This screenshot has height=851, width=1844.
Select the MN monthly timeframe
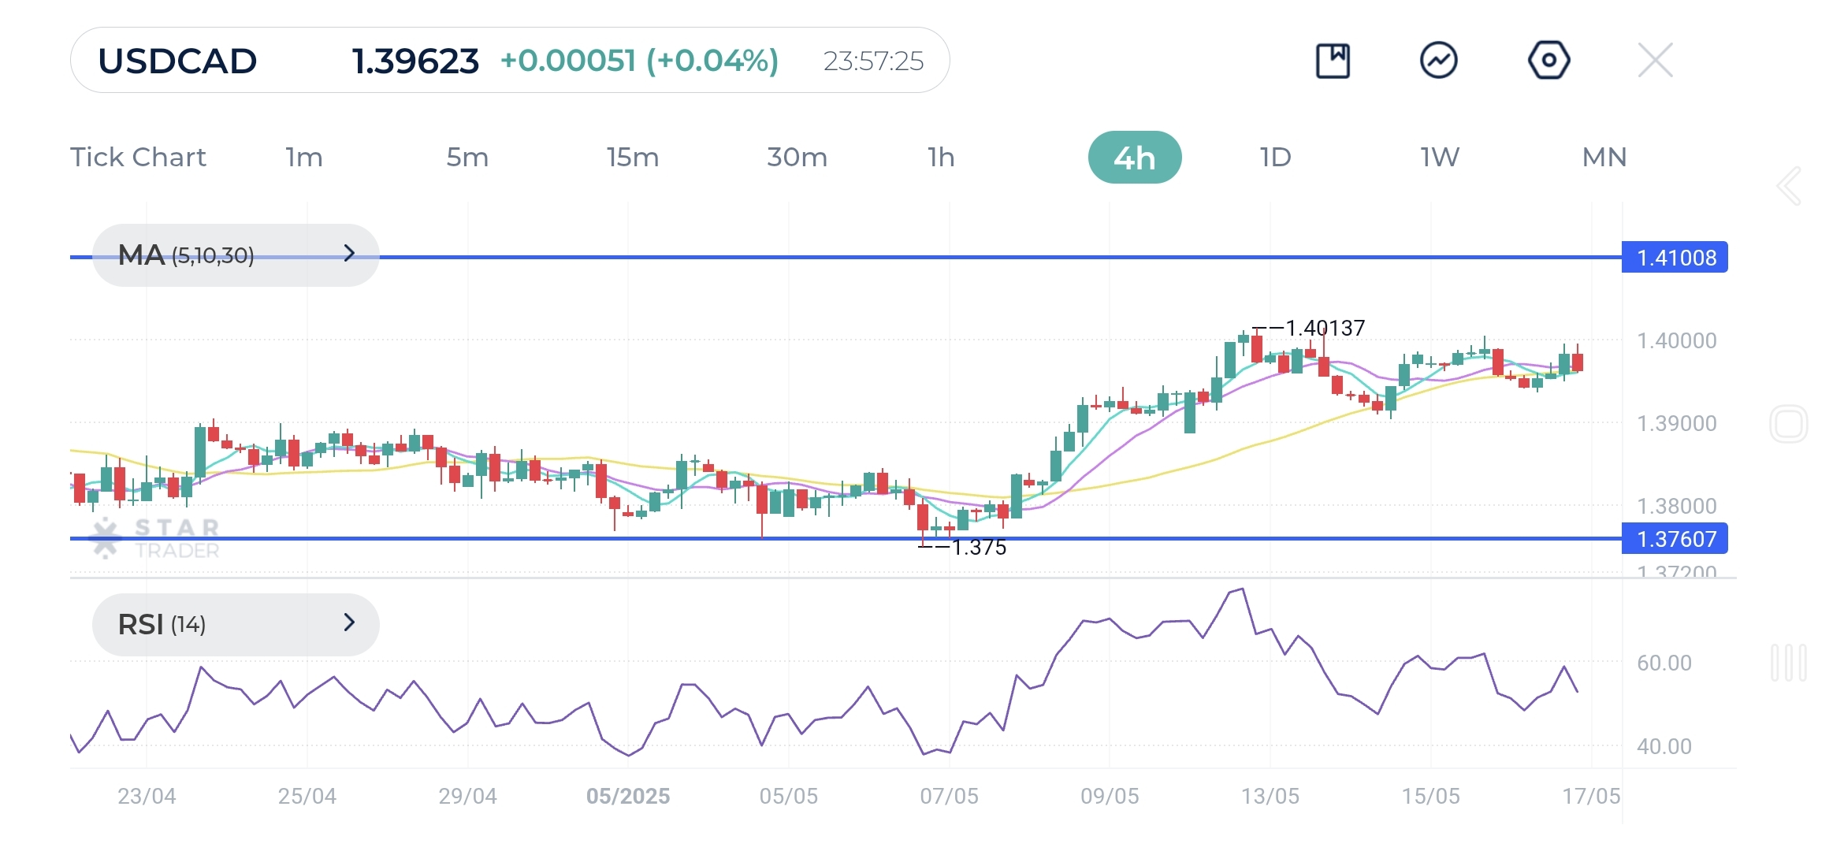point(1603,157)
